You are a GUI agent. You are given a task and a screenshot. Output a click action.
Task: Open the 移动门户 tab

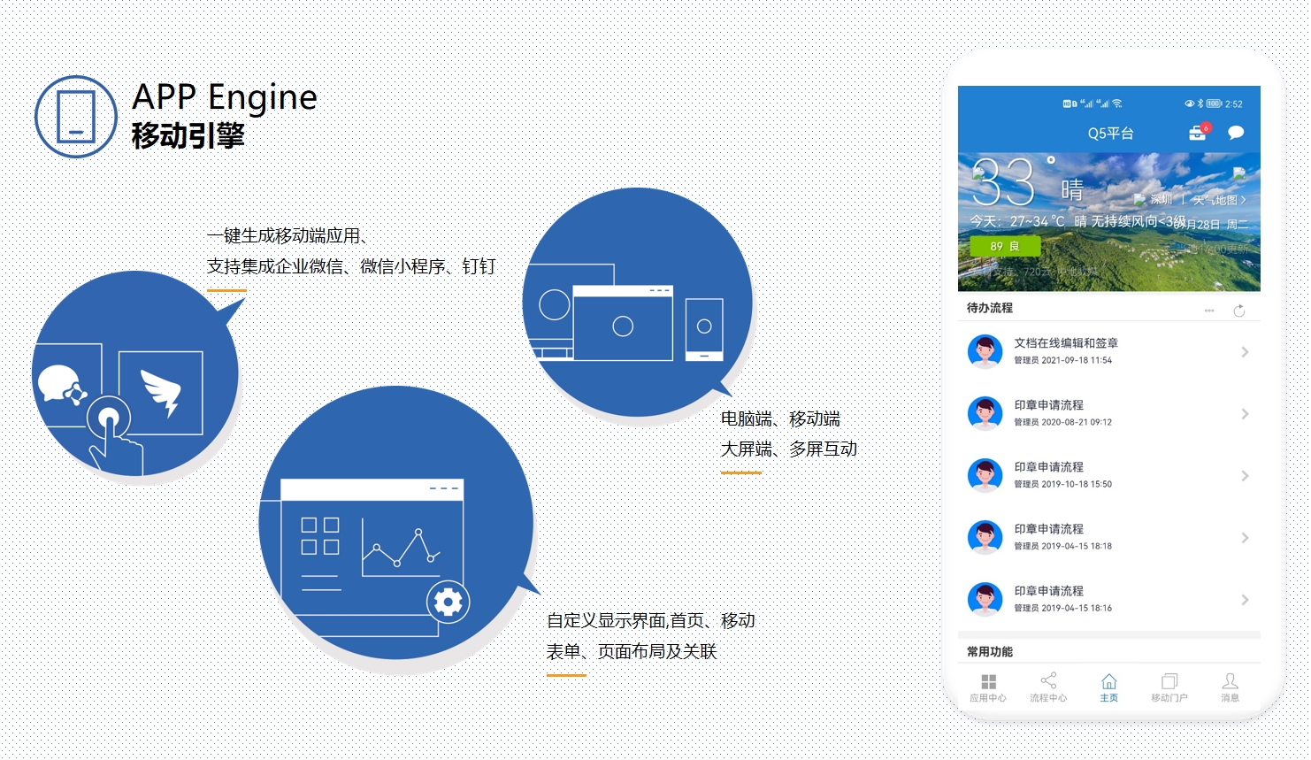point(1169,687)
